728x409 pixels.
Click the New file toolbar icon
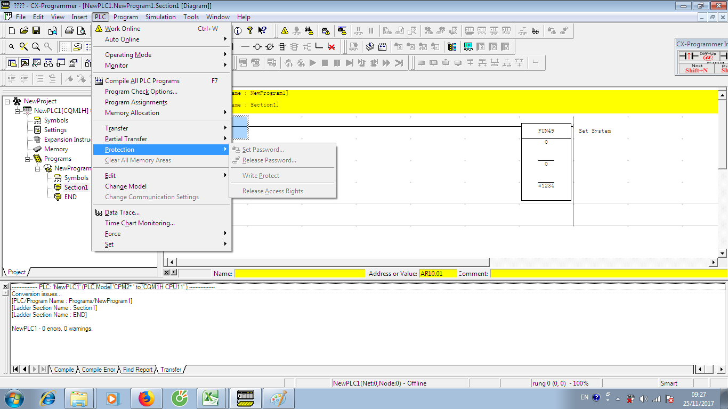[11, 31]
